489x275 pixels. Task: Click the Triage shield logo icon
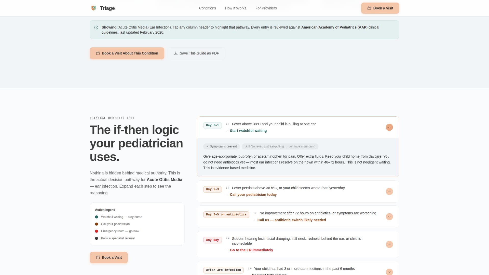point(94,8)
